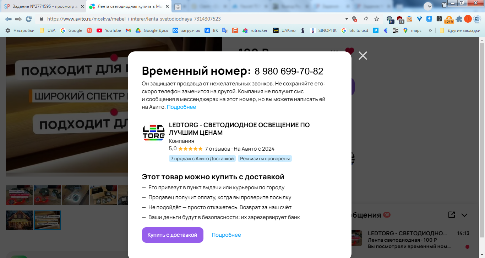
Task: Focus the avito.ru address bar
Action: [192, 19]
